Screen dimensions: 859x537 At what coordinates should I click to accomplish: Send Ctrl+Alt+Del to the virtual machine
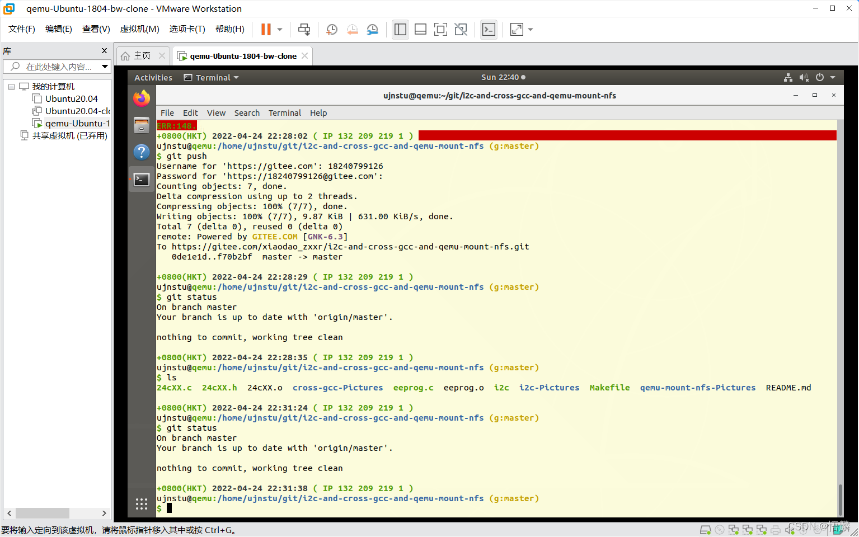click(x=304, y=30)
